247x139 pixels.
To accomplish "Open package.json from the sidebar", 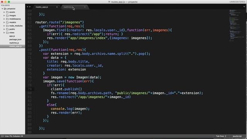I will [15, 39].
